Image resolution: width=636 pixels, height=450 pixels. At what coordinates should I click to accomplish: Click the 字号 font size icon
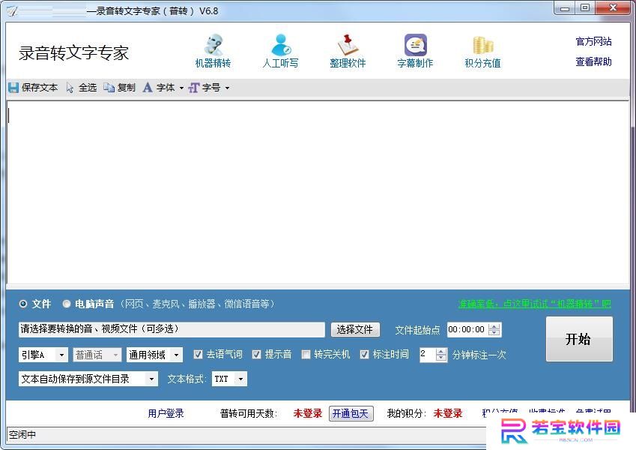[x=194, y=88]
